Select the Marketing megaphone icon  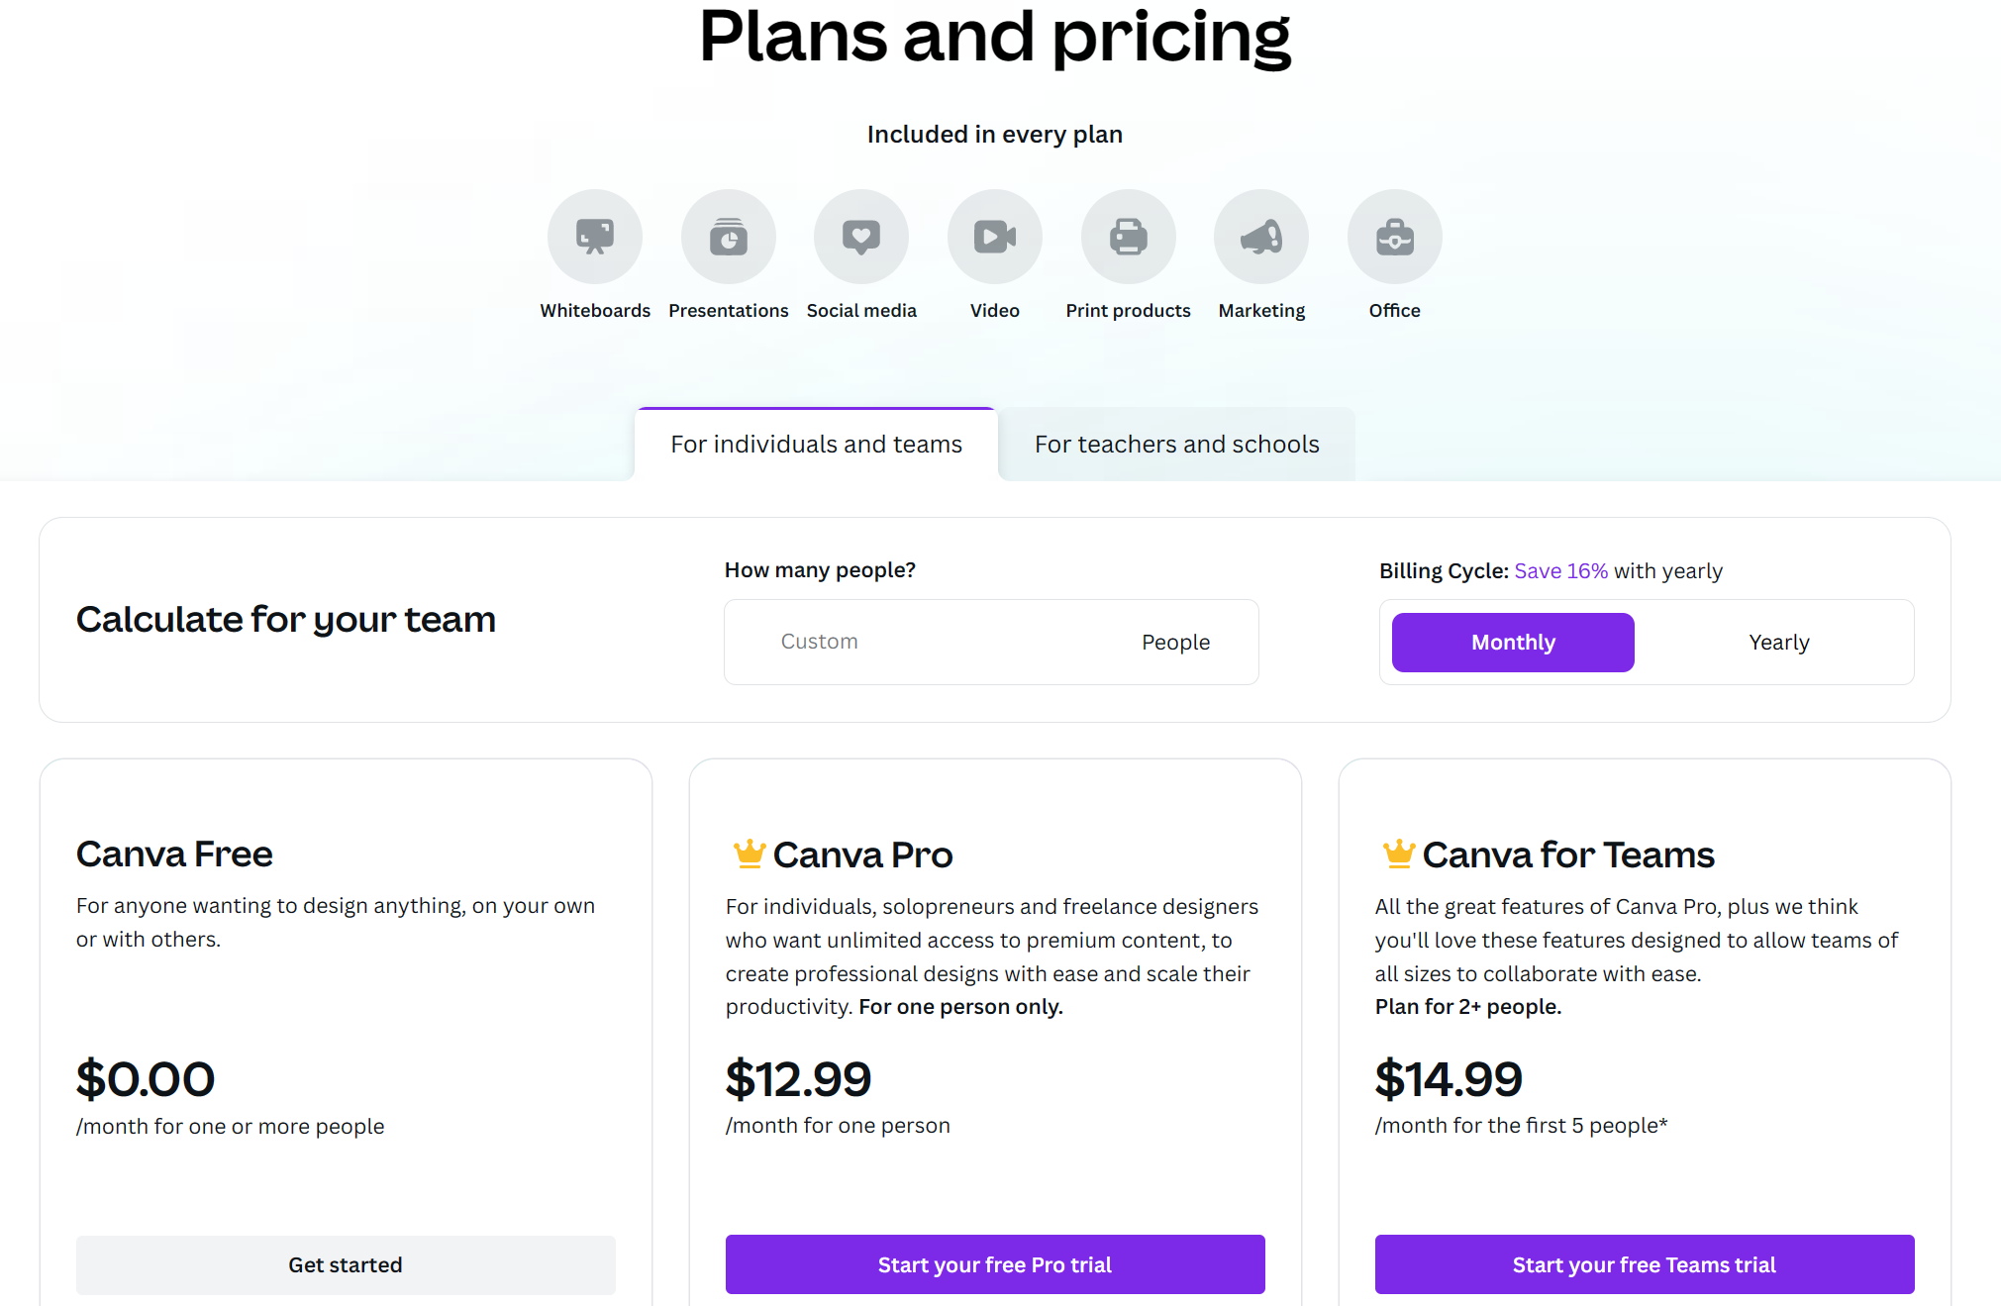coord(1261,237)
